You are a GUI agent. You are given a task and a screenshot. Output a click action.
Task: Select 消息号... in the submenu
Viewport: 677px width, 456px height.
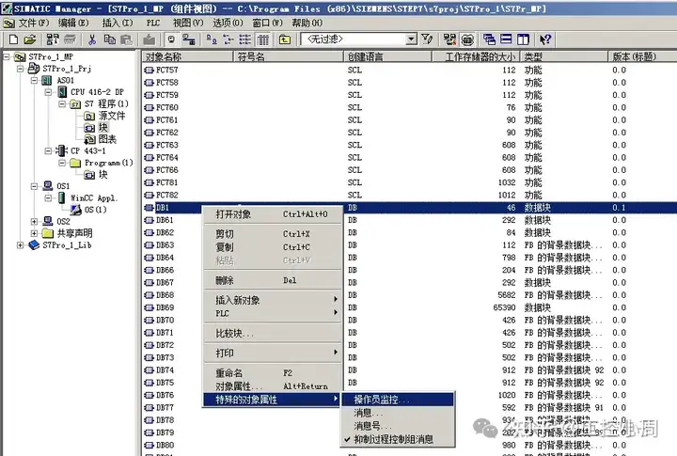coord(398,426)
